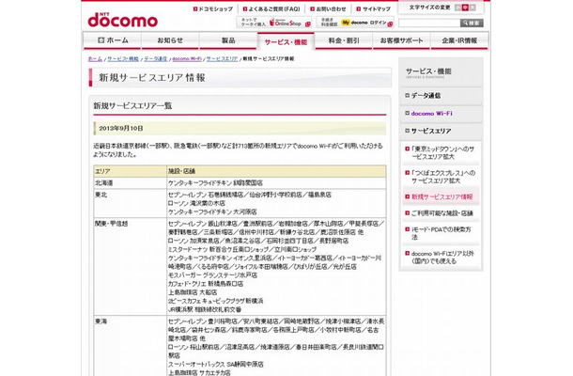Open the 料金・割引 navigation tab
573x376 pixels.
344,40
